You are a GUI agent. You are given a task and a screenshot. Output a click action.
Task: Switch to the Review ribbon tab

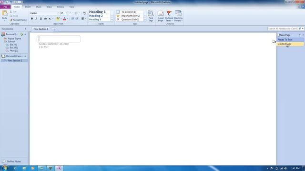tap(61, 7)
